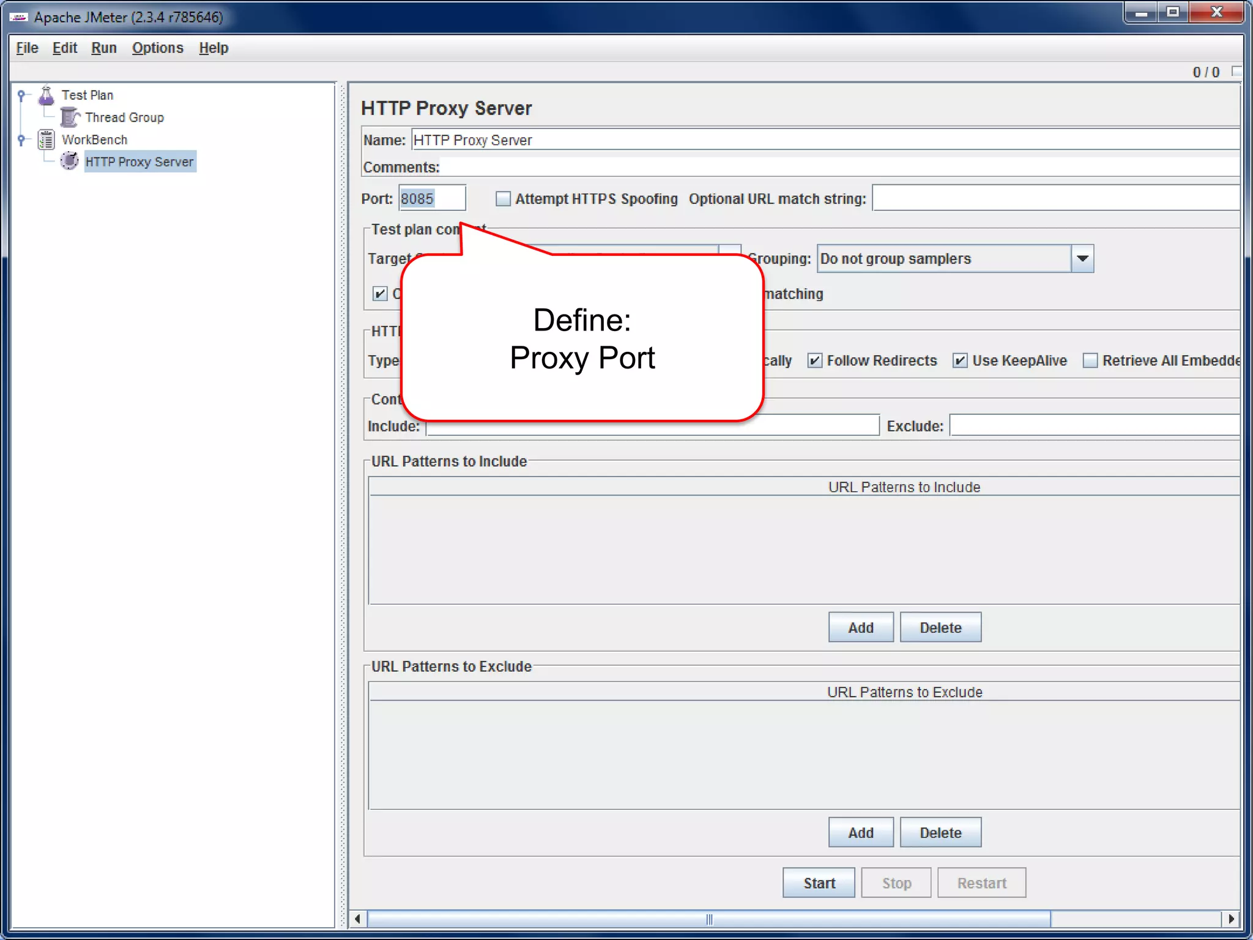
Task: Click the Test Plan flask icon
Action: (x=46, y=95)
